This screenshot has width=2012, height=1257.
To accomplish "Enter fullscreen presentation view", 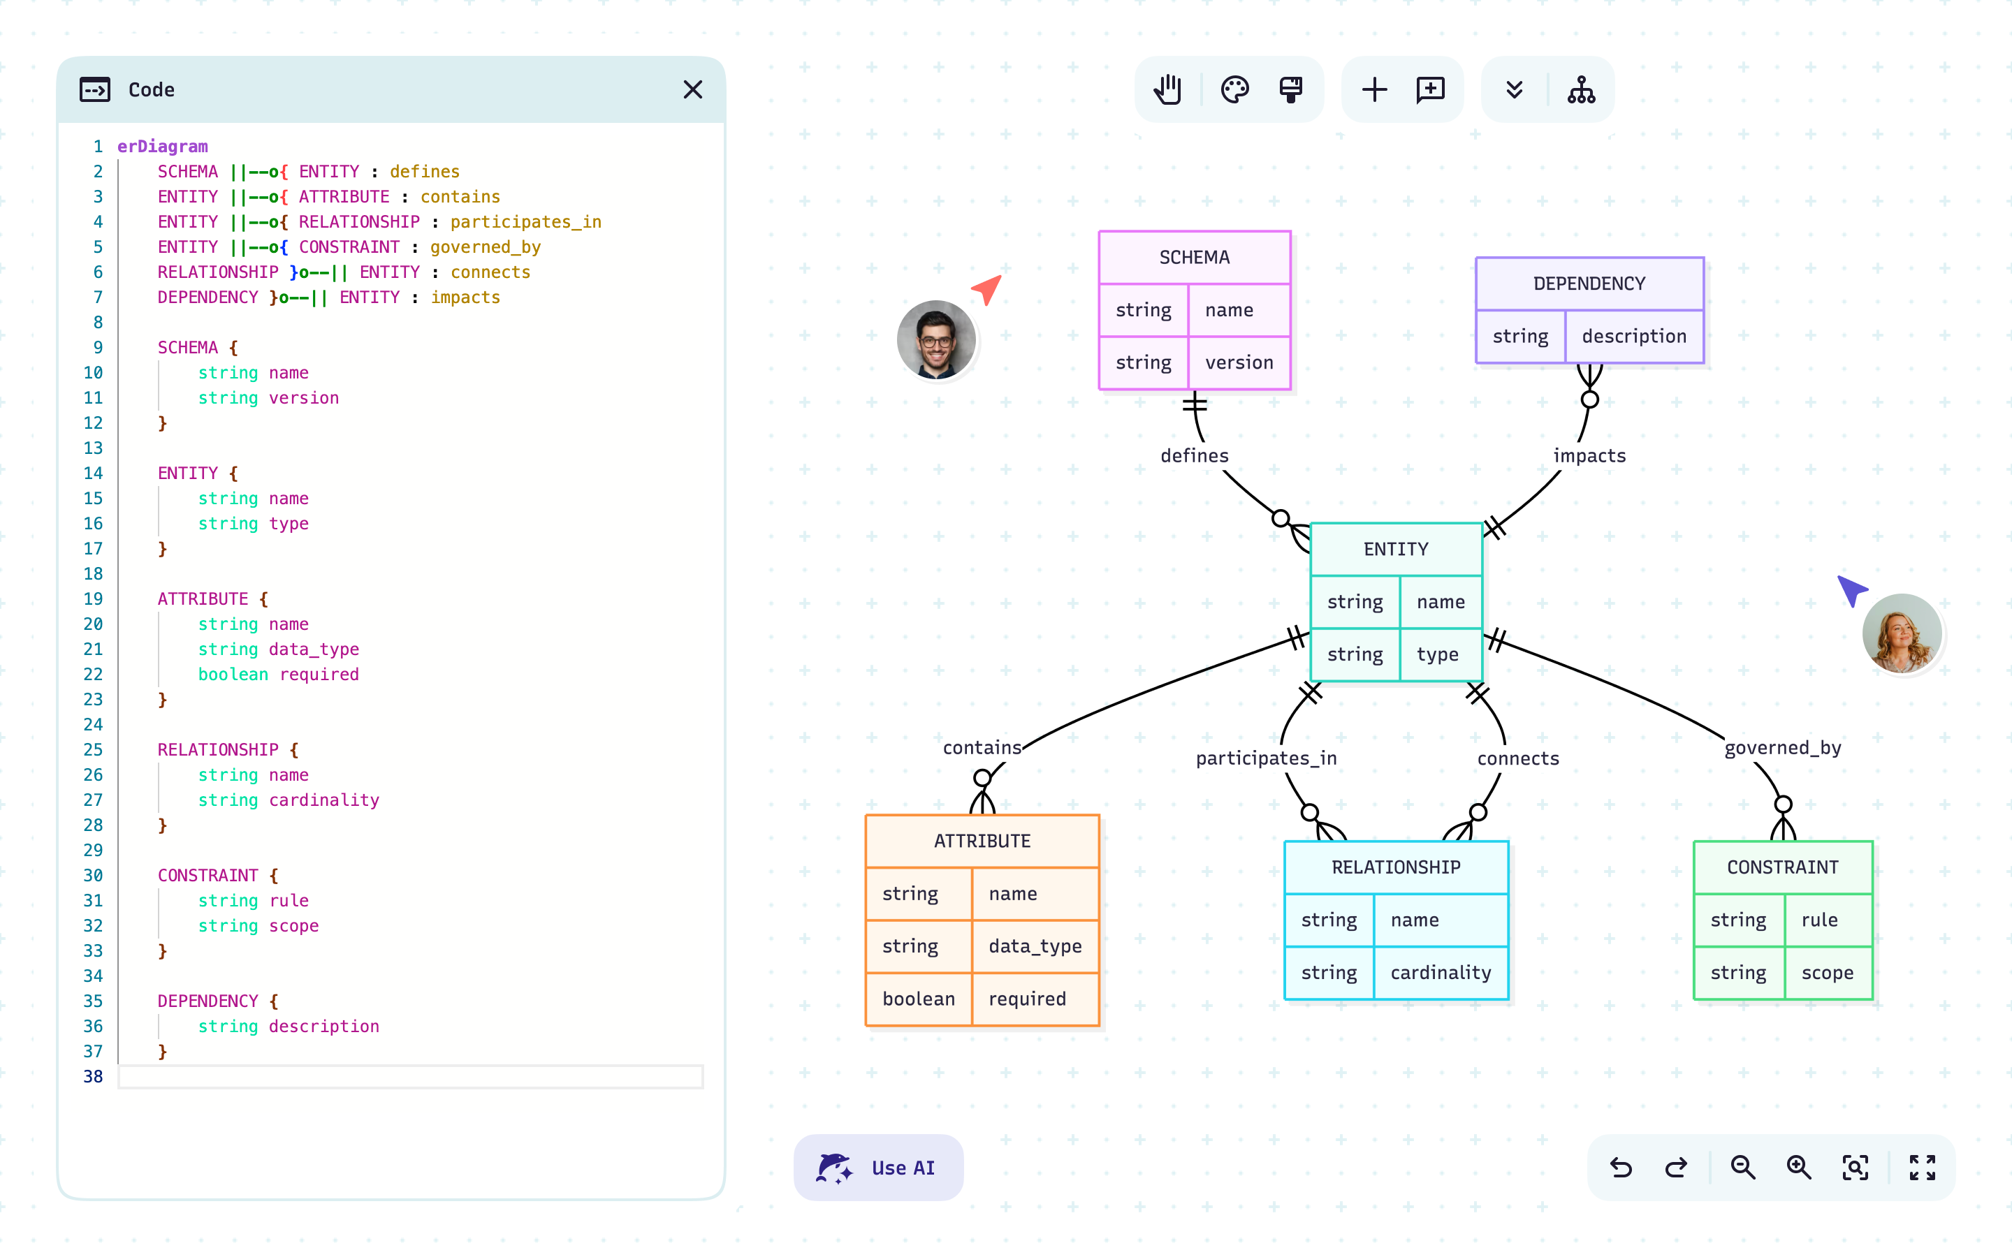I will (x=1921, y=1167).
